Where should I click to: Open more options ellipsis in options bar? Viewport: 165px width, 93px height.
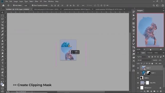(x=83, y=5)
